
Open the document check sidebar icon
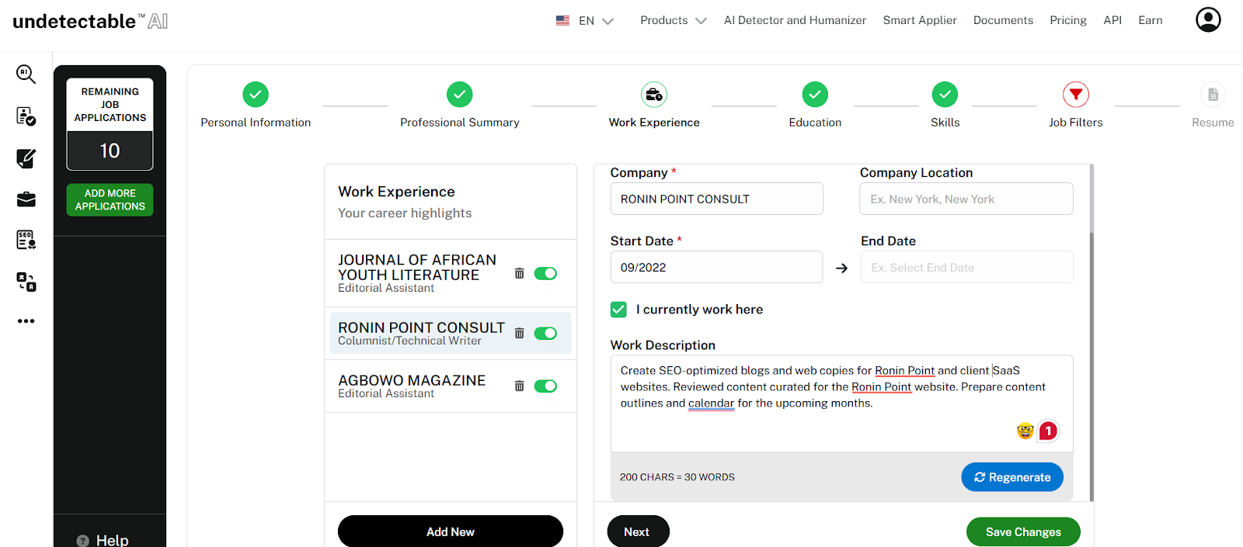26,116
